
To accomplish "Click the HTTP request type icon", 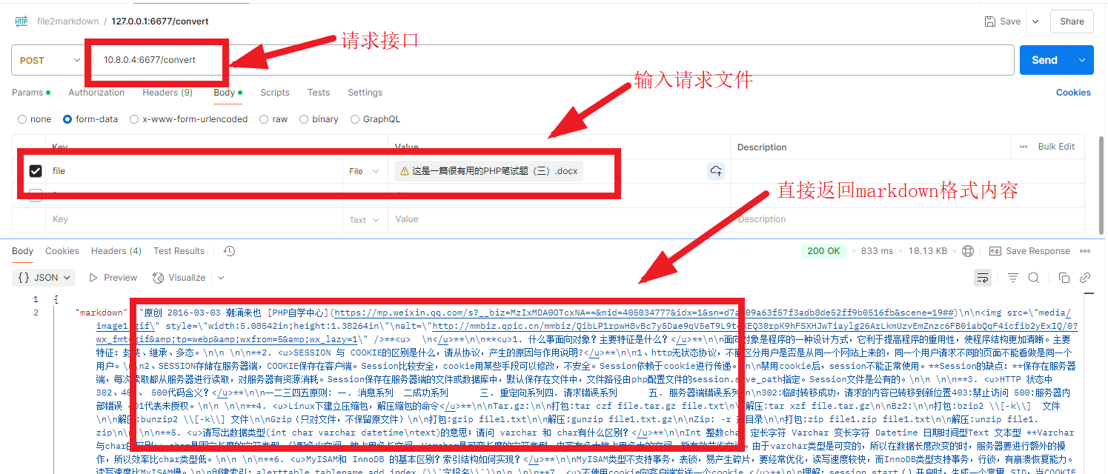I will pos(21,21).
